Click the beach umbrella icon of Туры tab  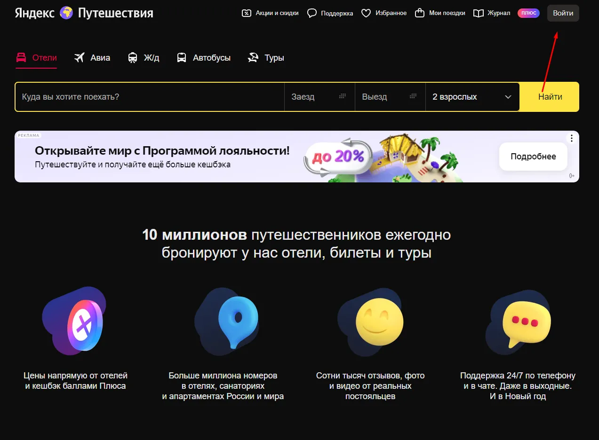253,58
